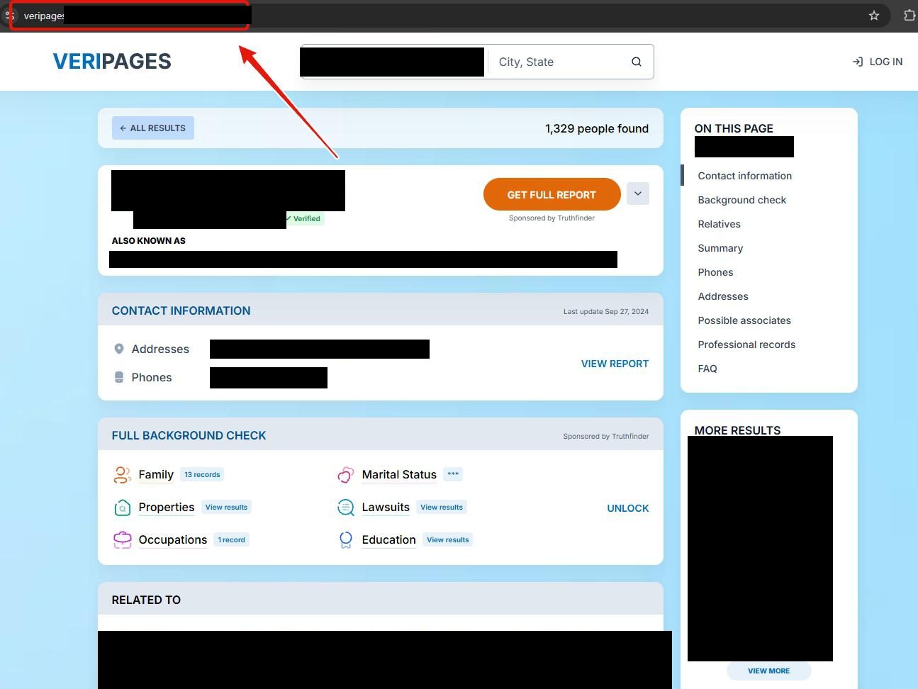
Task: Click the dots badge beside Marital Status
Action: pos(453,474)
